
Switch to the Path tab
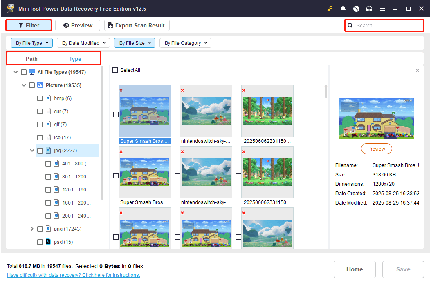pos(31,59)
